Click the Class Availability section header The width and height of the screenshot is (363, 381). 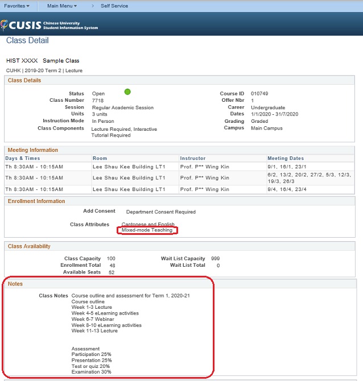[x=29, y=246]
